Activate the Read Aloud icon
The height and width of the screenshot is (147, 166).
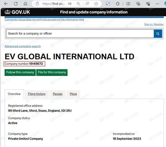pyautogui.click(x=87, y=4)
